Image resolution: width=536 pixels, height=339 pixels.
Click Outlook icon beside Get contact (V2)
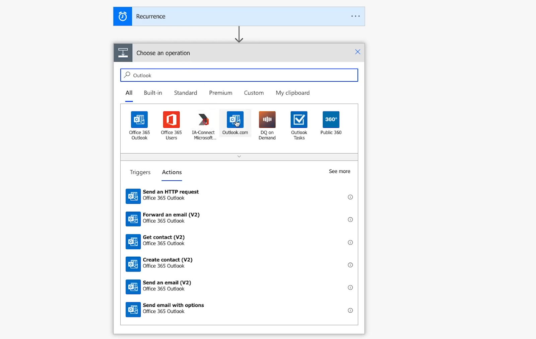pyautogui.click(x=133, y=242)
